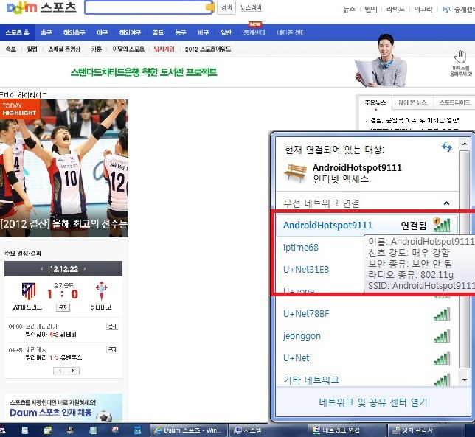Image resolution: width=475 pixels, height=437 pixels.
Task: Click the network refresh arrows icon
Action: pyautogui.click(x=447, y=147)
